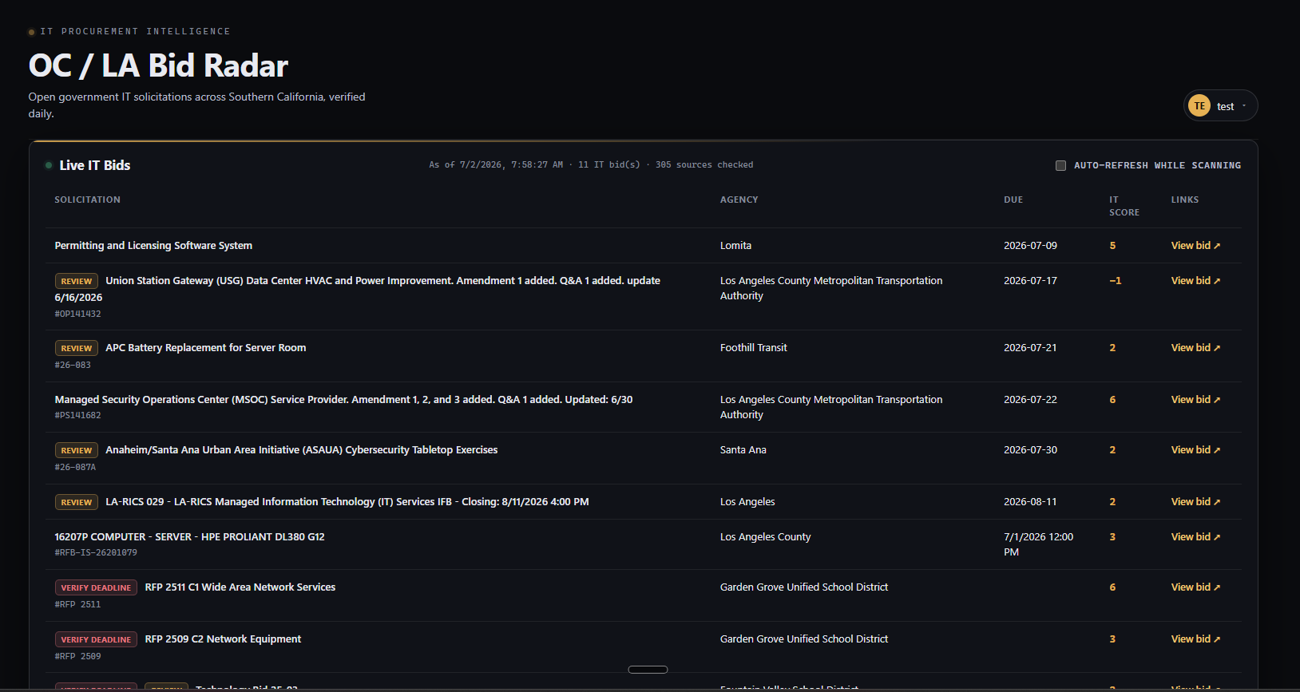Open View bid for APC Battery Replacement
1300x692 pixels.
point(1195,348)
